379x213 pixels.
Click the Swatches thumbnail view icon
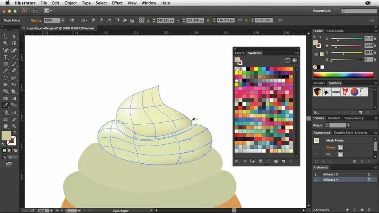pyautogui.click(x=295, y=60)
